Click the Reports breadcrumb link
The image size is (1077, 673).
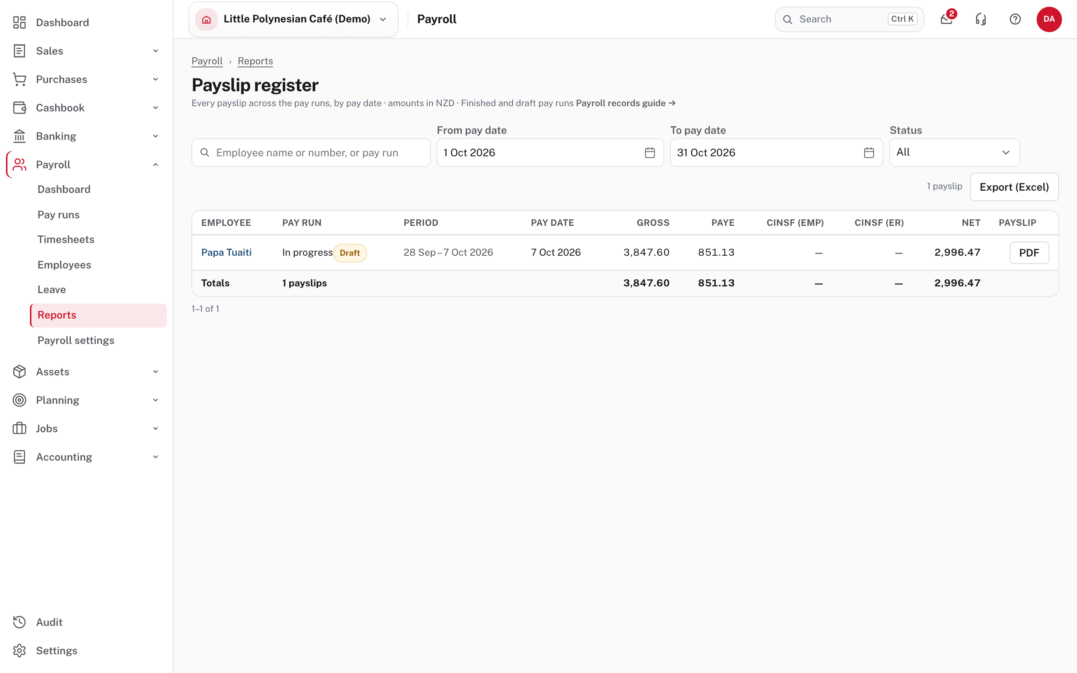pyautogui.click(x=255, y=61)
